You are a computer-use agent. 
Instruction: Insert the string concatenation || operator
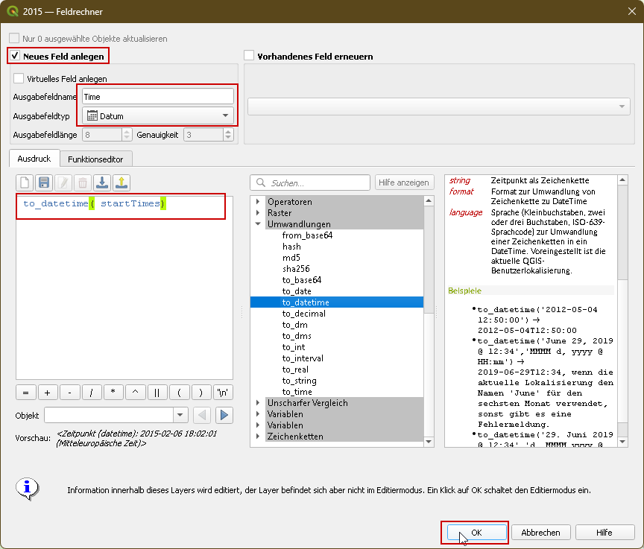[x=157, y=392]
